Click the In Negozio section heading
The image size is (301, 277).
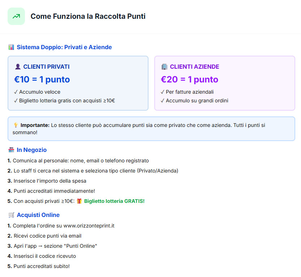32,150
